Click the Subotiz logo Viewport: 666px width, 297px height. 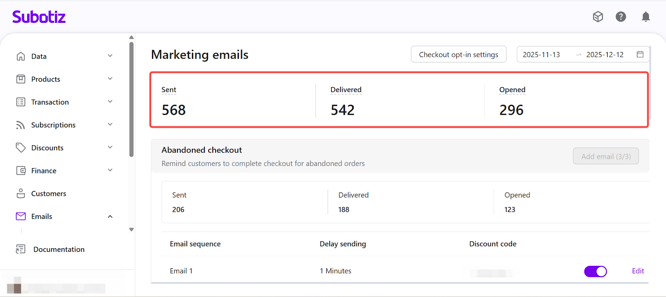pos(39,17)
